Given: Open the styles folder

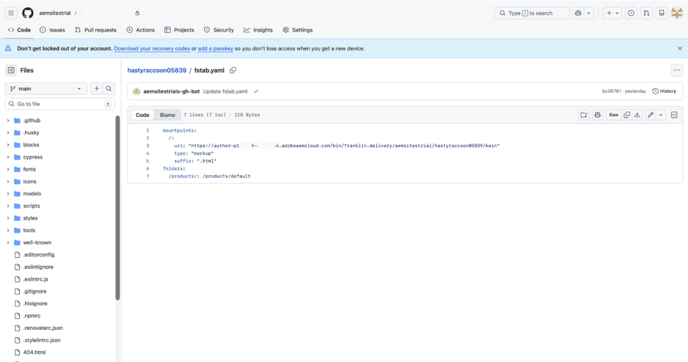Looking at the screenshot, I should point(30,218).
